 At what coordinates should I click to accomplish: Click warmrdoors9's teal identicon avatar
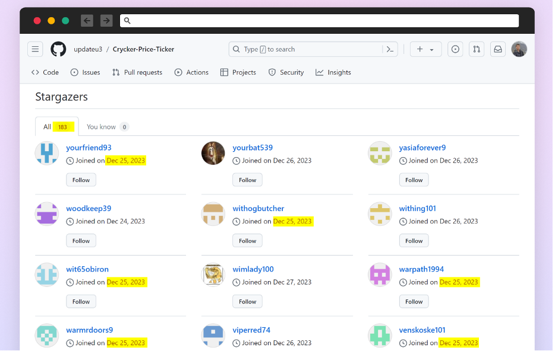(47, 336)
